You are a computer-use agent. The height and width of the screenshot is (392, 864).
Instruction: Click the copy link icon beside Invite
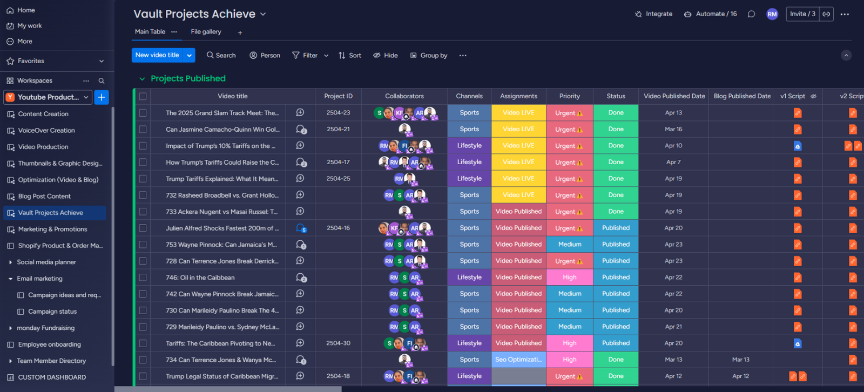826,14
